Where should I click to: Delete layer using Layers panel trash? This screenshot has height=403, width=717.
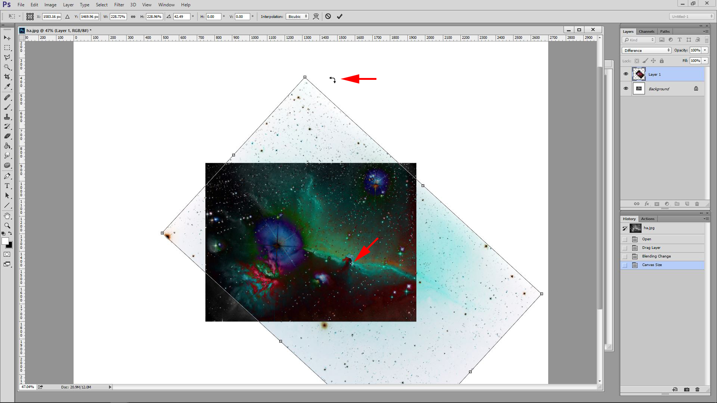click(x=697, y=204)
